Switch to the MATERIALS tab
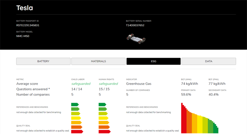This screenshot has height=134, width=247. click(98, 61)
